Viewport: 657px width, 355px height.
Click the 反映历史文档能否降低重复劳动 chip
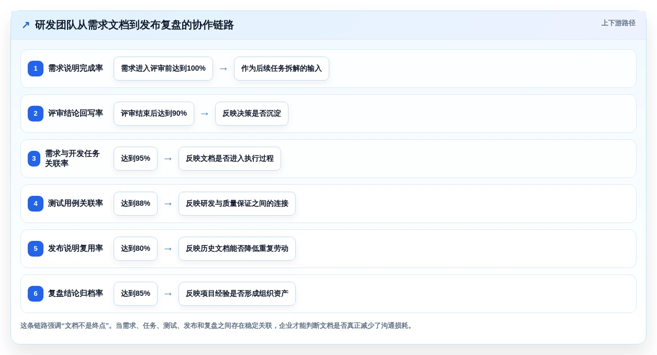[x=237, y=249]
